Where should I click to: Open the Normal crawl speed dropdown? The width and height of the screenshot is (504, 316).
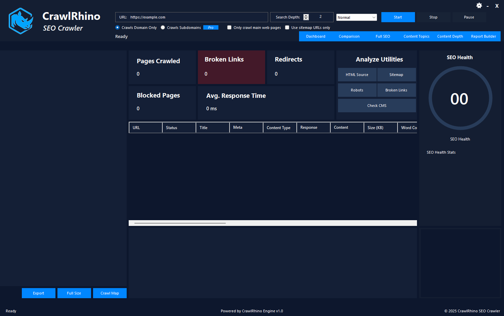(356, 17)
